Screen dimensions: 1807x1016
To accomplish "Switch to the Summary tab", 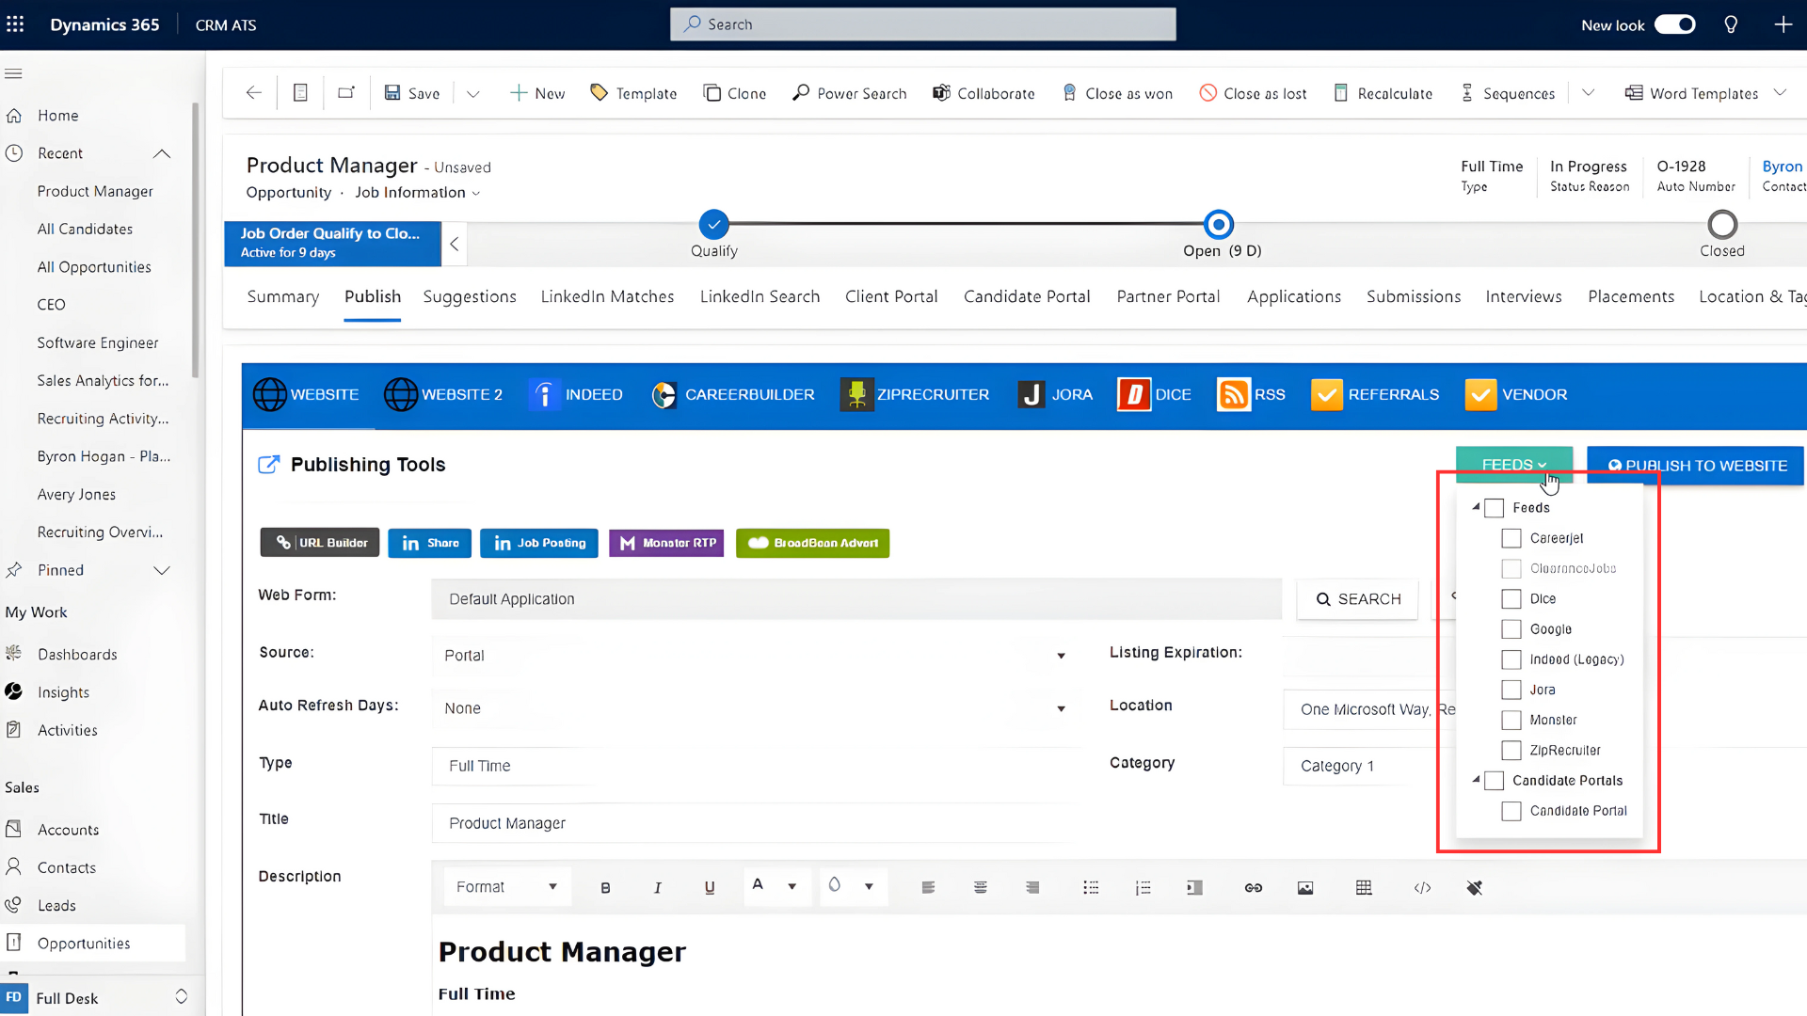I will (x=282, y=296).
